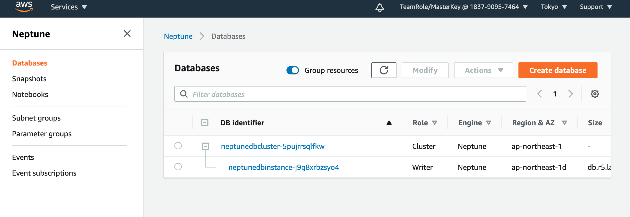630x217 pixels.
Task: Open the notifications bell
Action: (x=380, y=7)
